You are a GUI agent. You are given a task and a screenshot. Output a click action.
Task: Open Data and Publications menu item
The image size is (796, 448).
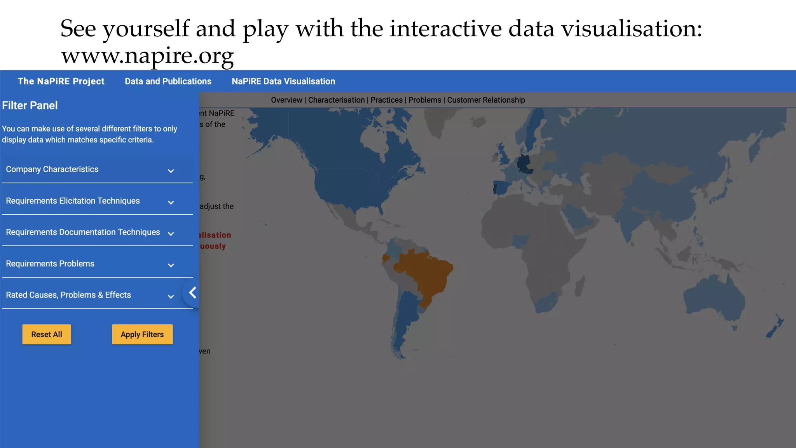[x=168, y=81]
